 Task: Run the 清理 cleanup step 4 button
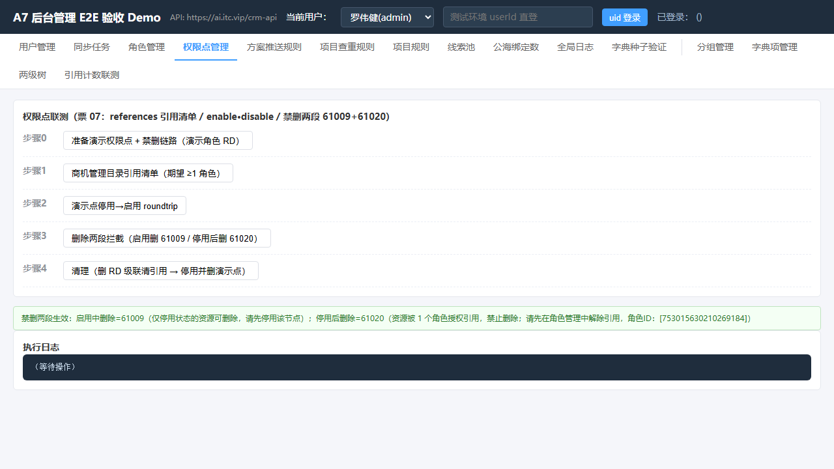[x=161, y=271]
